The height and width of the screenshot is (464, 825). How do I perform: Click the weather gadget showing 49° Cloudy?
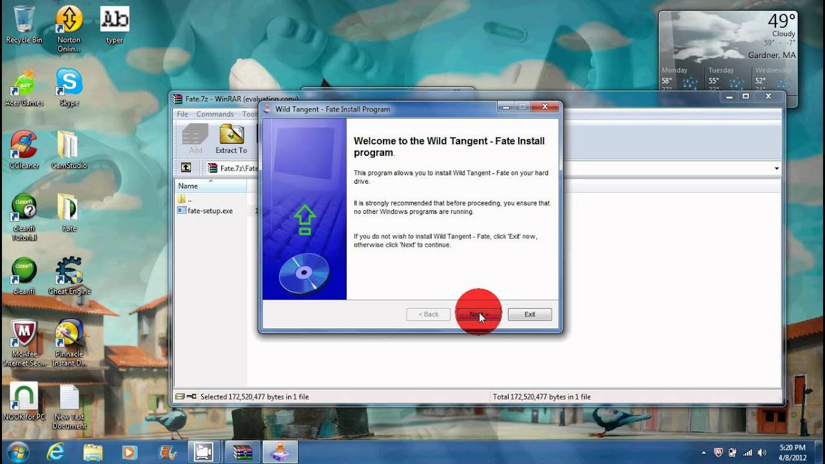pos(728,59)
